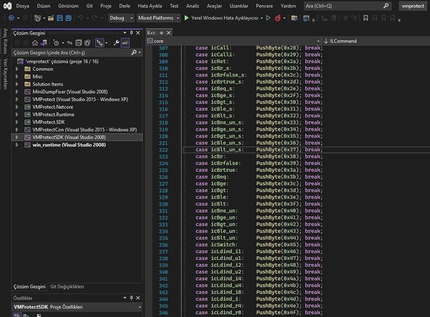
Task: Open VMProtectSDK Proje Özellikleri dropdown
Action: point(139,307)
